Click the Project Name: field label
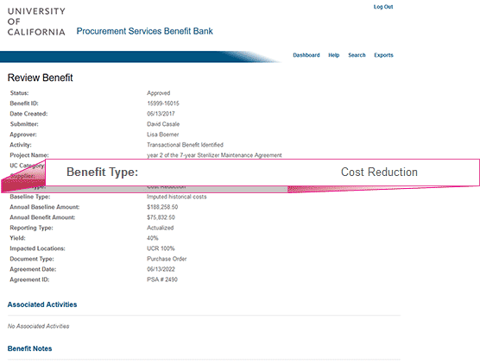480x364 pixels. tap(29, 155)
